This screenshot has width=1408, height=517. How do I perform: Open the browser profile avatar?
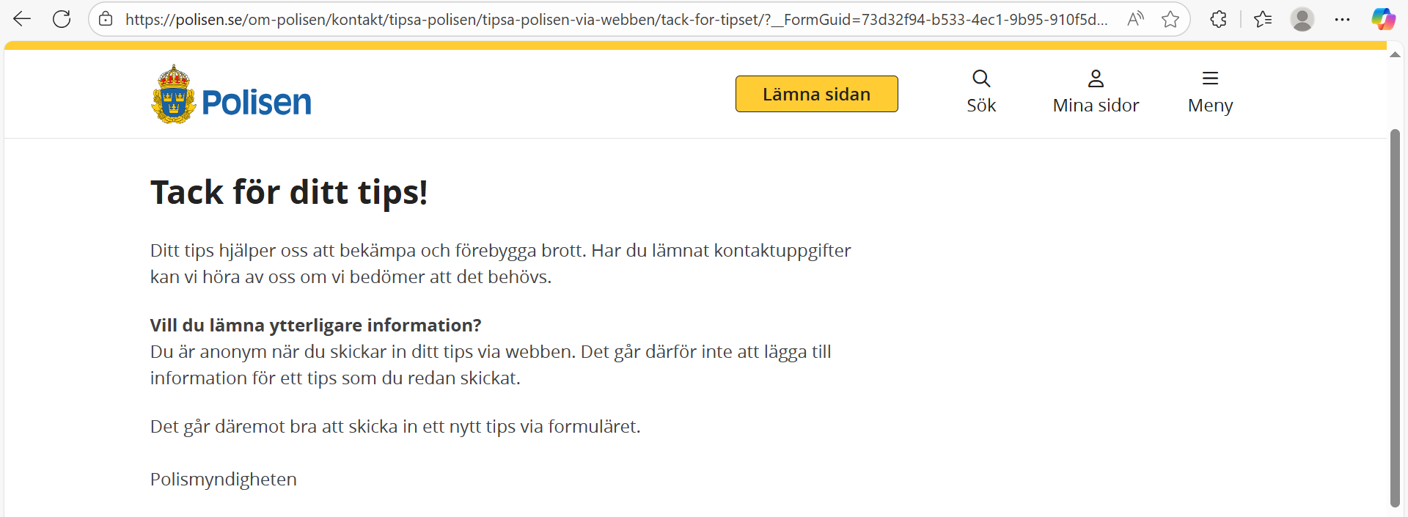(x=1302, y=19)
